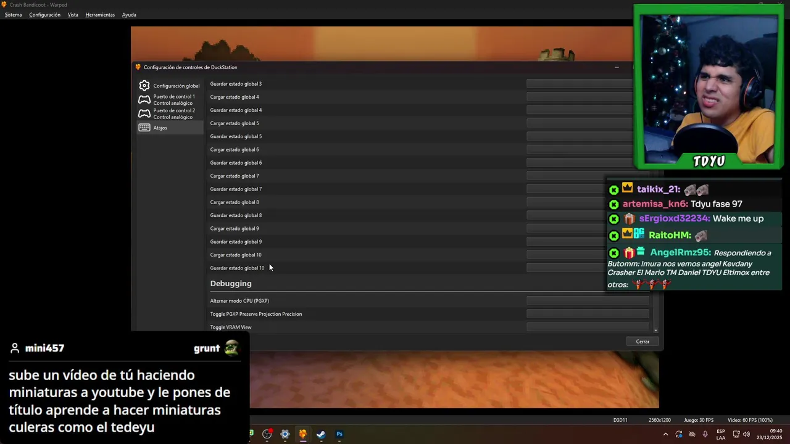790x444 pixels.
Task: Click binding field for Toggle VRAM View
Action: point(588,327)
